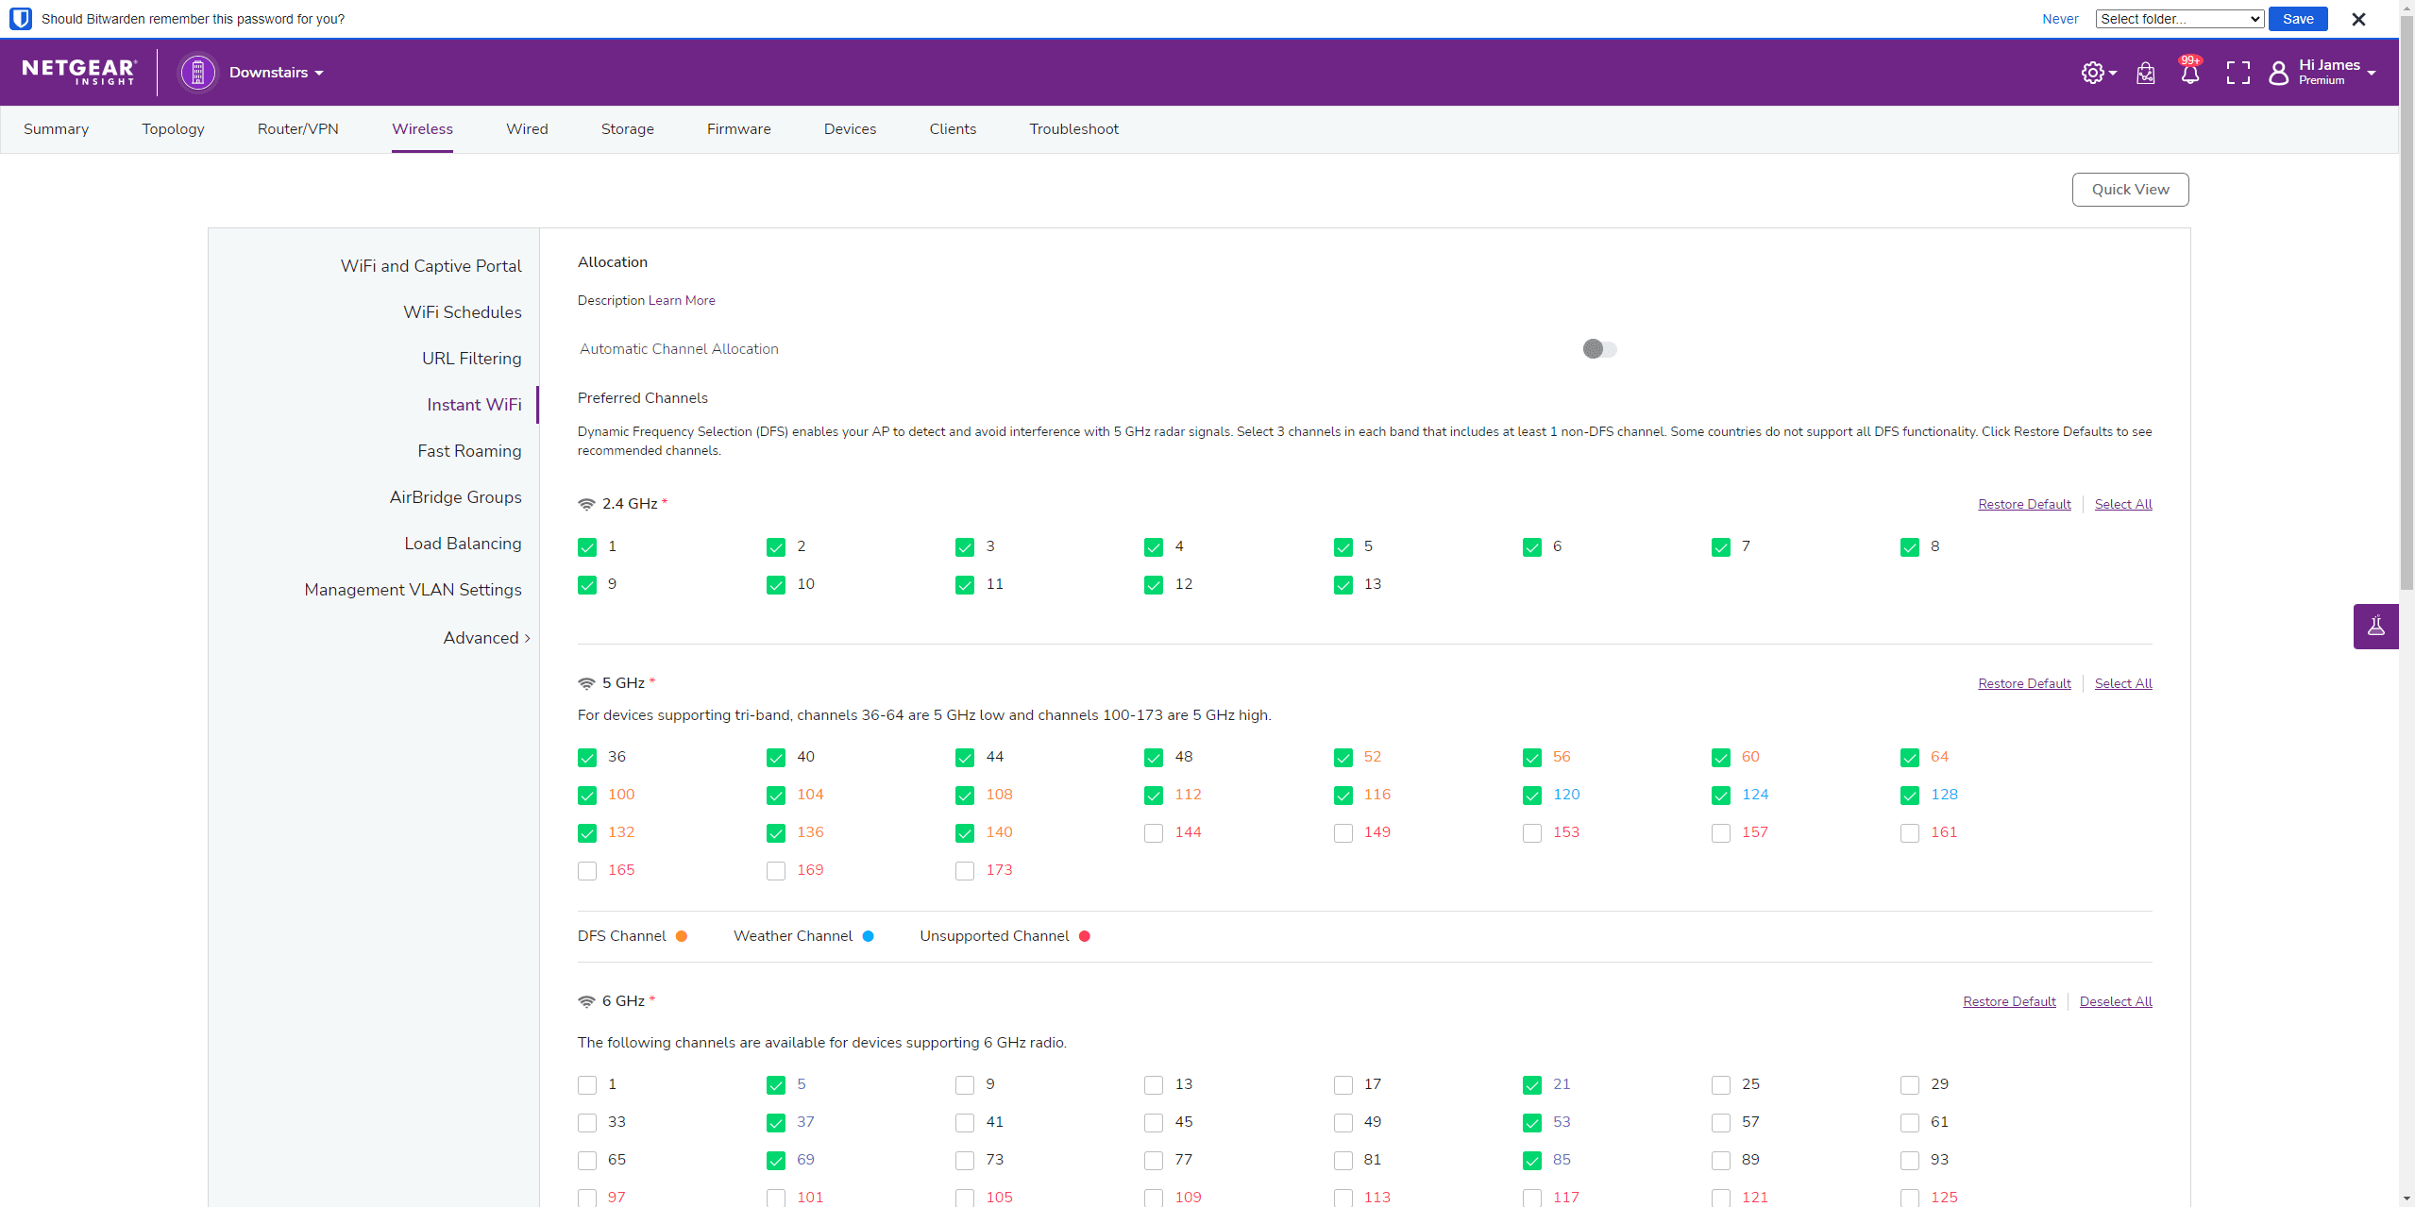The height and width of the screenshot is (1207, 2415).
Task: Click the notifications bell icon
Action: tap(2189, 73)
